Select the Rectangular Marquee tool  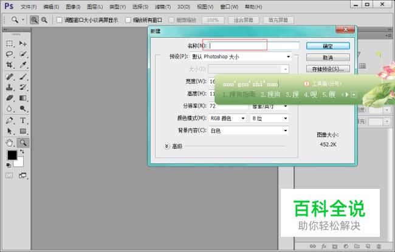coord(10,44)
